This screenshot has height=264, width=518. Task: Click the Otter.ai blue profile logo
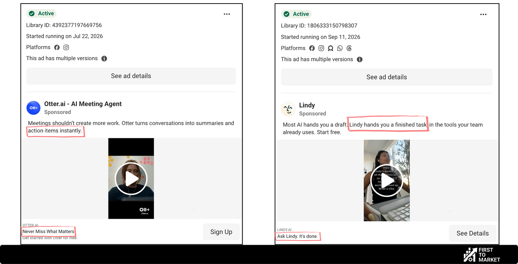[x=33, y=108]
